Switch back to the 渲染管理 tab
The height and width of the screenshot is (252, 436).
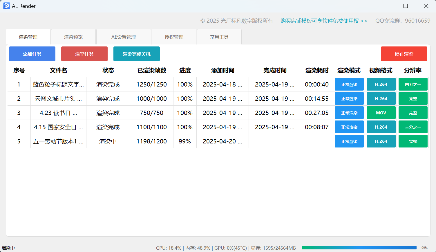[x=28, y=37]
